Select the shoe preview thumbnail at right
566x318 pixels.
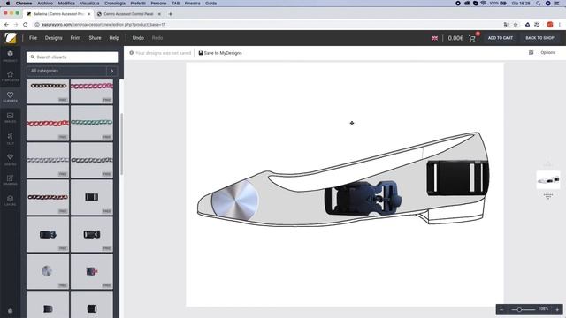point(548,180)
